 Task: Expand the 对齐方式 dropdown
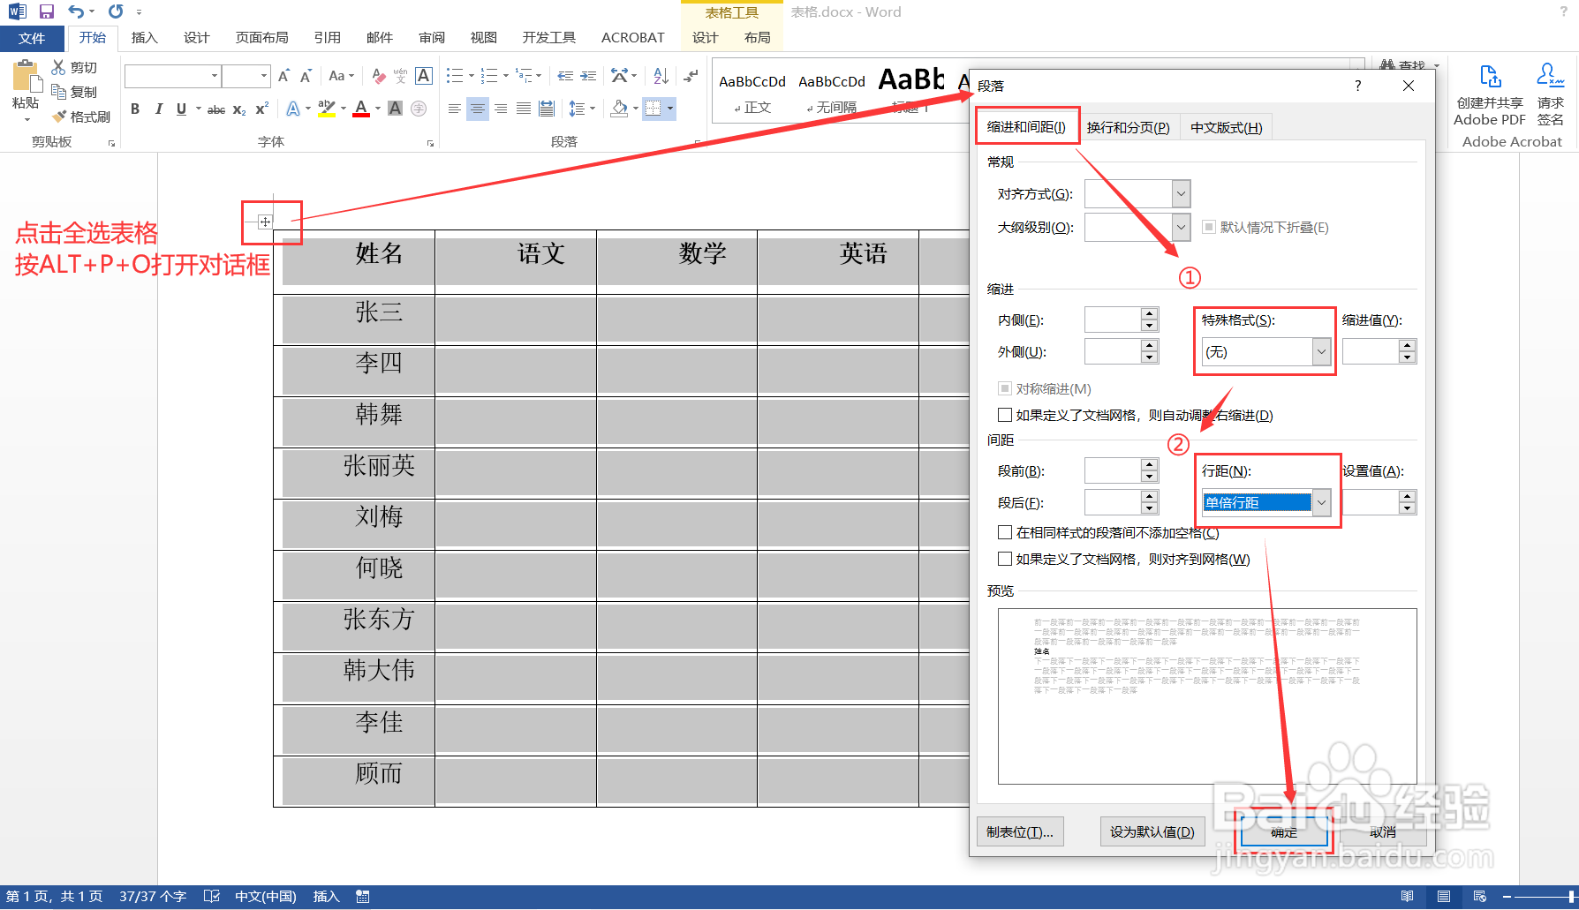pos(1180,193)
